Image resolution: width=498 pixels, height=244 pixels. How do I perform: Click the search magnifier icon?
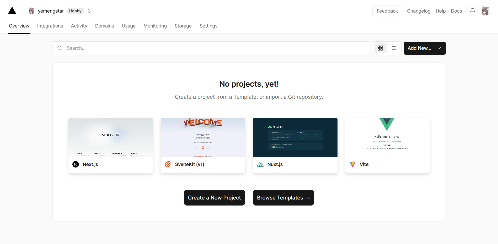point(60,48)
